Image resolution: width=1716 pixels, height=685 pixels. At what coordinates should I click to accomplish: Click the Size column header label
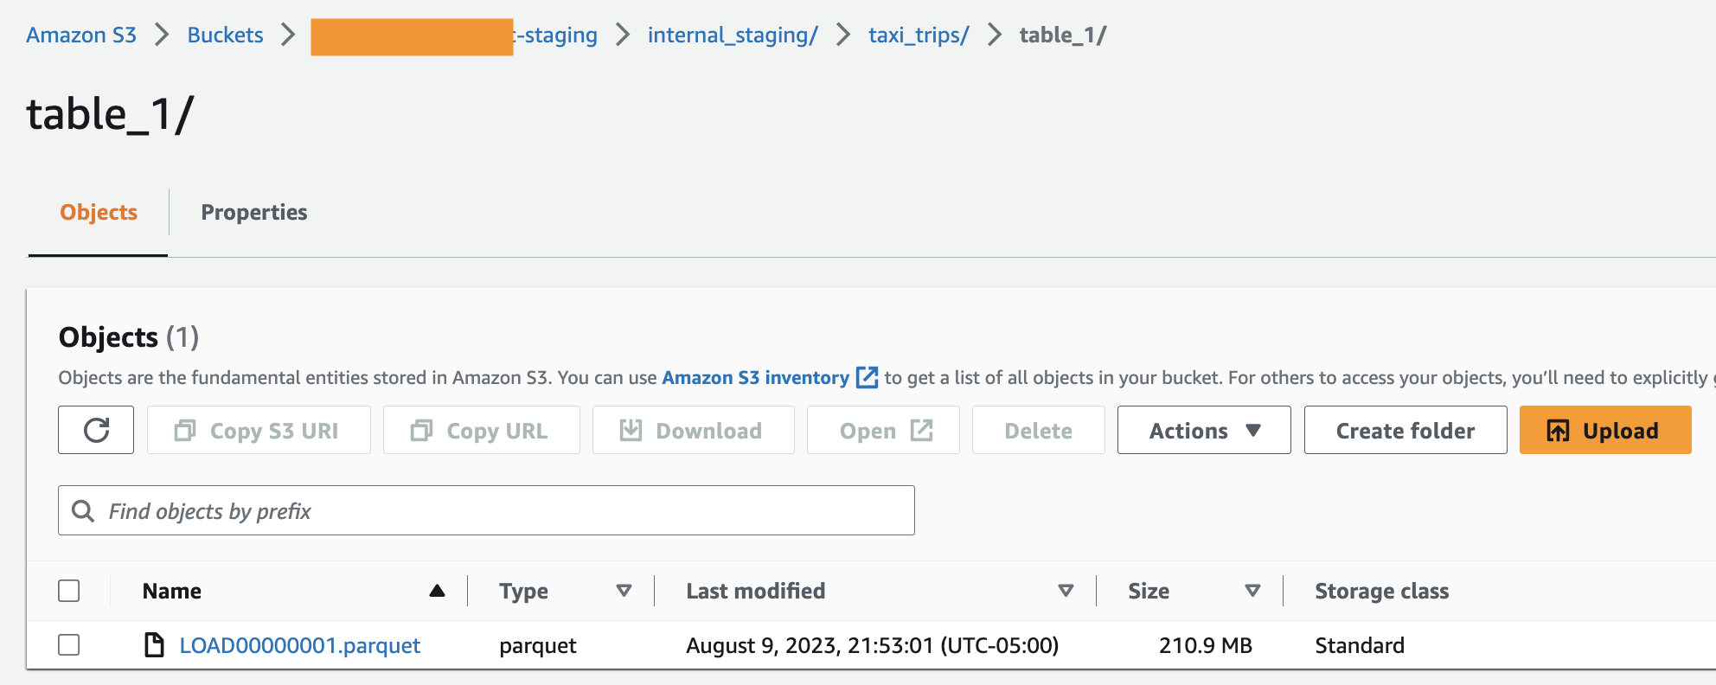1149,591
